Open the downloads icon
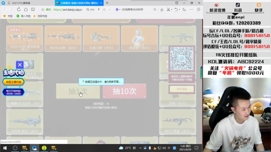Screen dimensions: 271x152 point(162,9)
